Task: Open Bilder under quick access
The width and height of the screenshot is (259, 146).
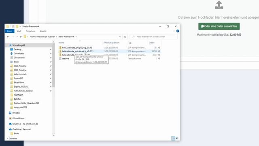Action: (16, 62)
